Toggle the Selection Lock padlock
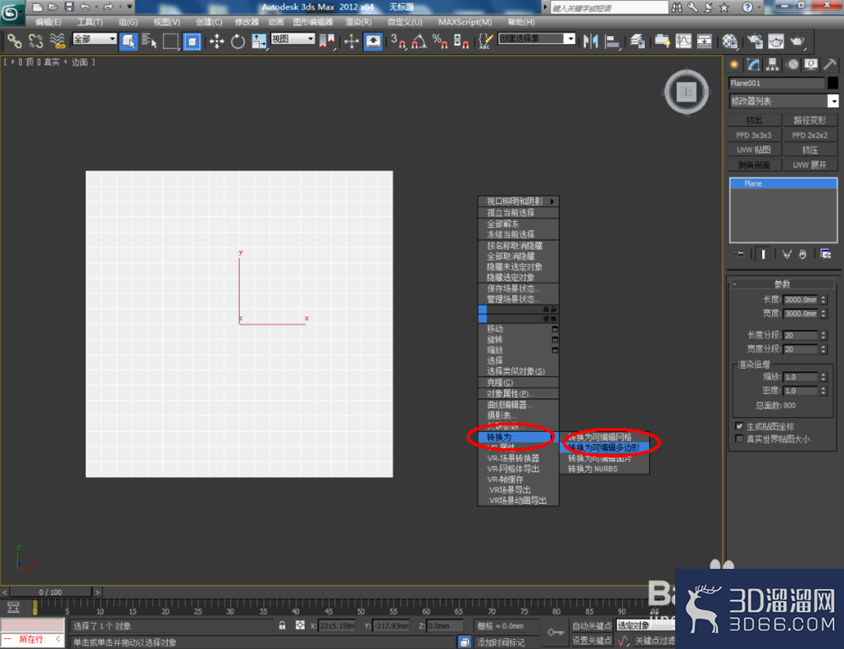Screen dimensions: 844x649 (x=282, y=625)
